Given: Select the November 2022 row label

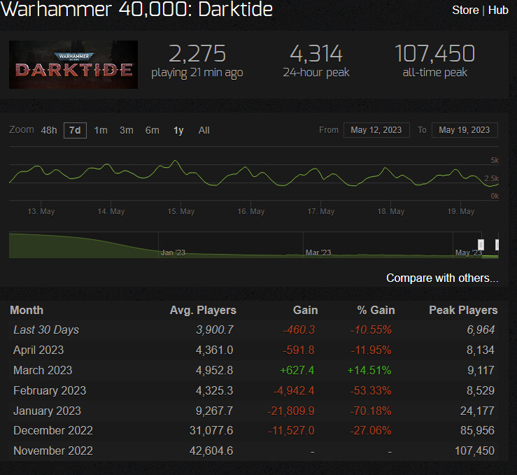Looking at the screenshot, I should click(53, 451).
